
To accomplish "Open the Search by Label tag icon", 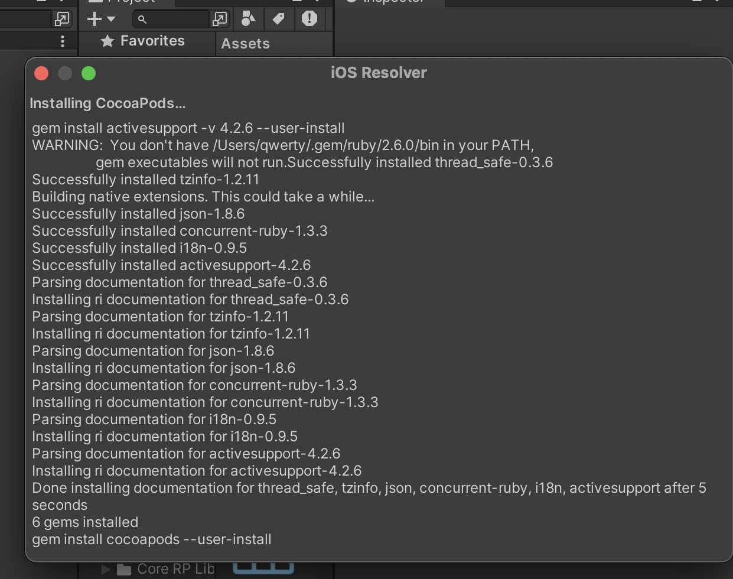I will (279, 19).
